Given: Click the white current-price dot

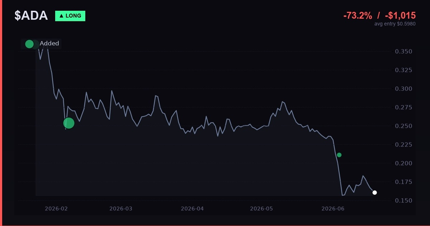Looking at the screenshot, I should coord(375,193).
